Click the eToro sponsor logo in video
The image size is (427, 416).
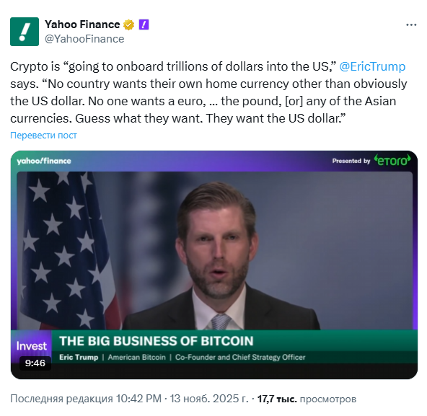click(x=392, y=160)
